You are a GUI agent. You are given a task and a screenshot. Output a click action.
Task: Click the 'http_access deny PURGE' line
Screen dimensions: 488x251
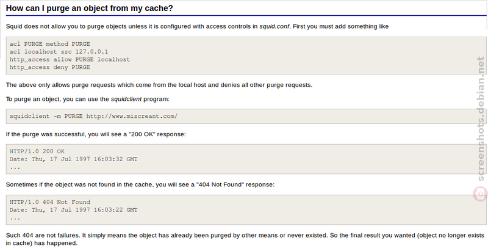click(50, 67)
